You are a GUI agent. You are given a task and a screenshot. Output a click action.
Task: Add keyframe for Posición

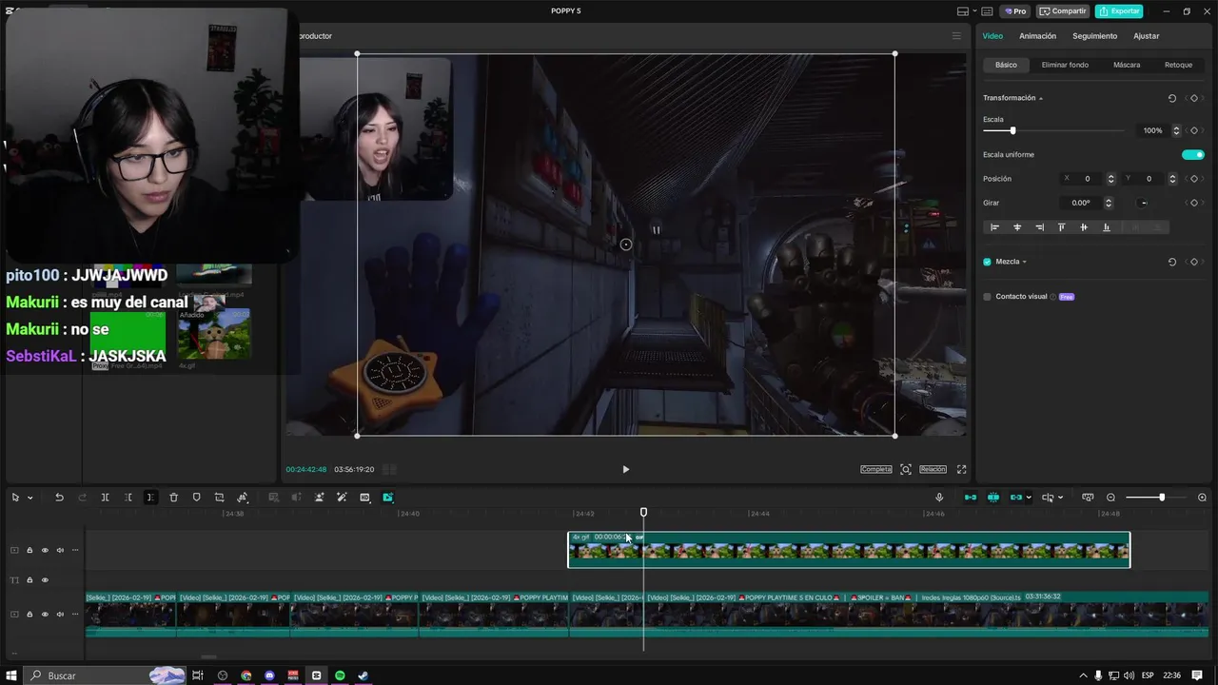point(1194,179)
